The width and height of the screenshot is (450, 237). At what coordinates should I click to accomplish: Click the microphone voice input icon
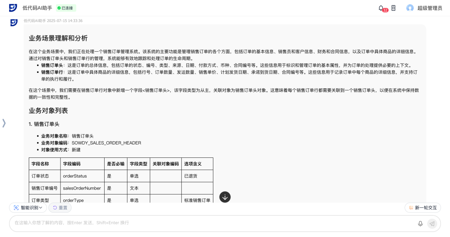coord(420,224)
